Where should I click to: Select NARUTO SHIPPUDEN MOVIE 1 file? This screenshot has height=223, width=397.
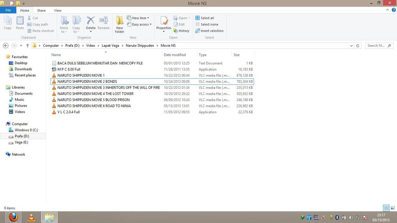81,75
